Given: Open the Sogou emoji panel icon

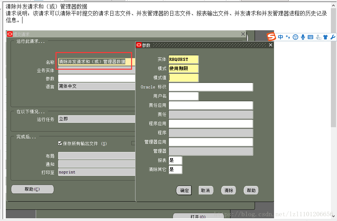Looking at the screenshot, I should pyautogui.click(x=295, y=37).
